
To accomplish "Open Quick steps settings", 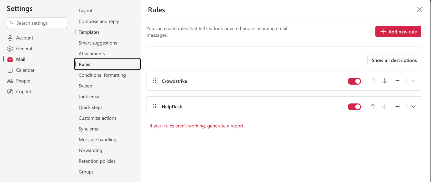I will pyautogui.click(x=91, y=108).
